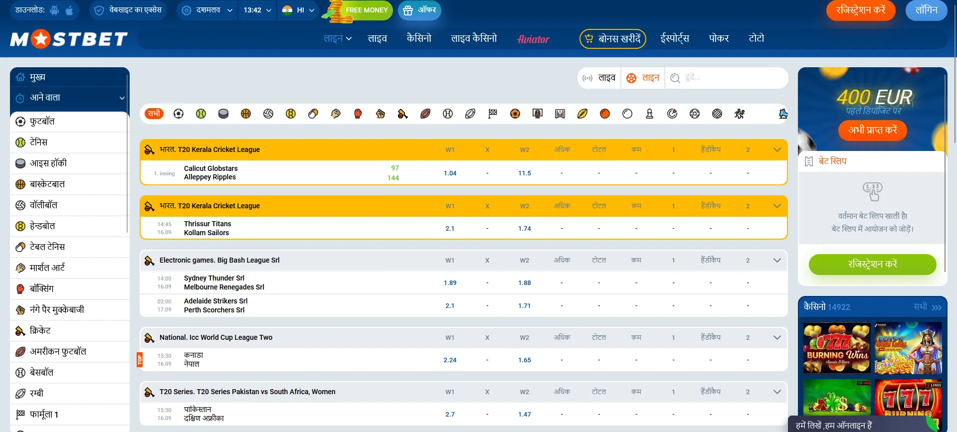This screenshot has height=432, width=957.
Task: Select the सभी all-sports filter pill
Action: tap(154, 114)
